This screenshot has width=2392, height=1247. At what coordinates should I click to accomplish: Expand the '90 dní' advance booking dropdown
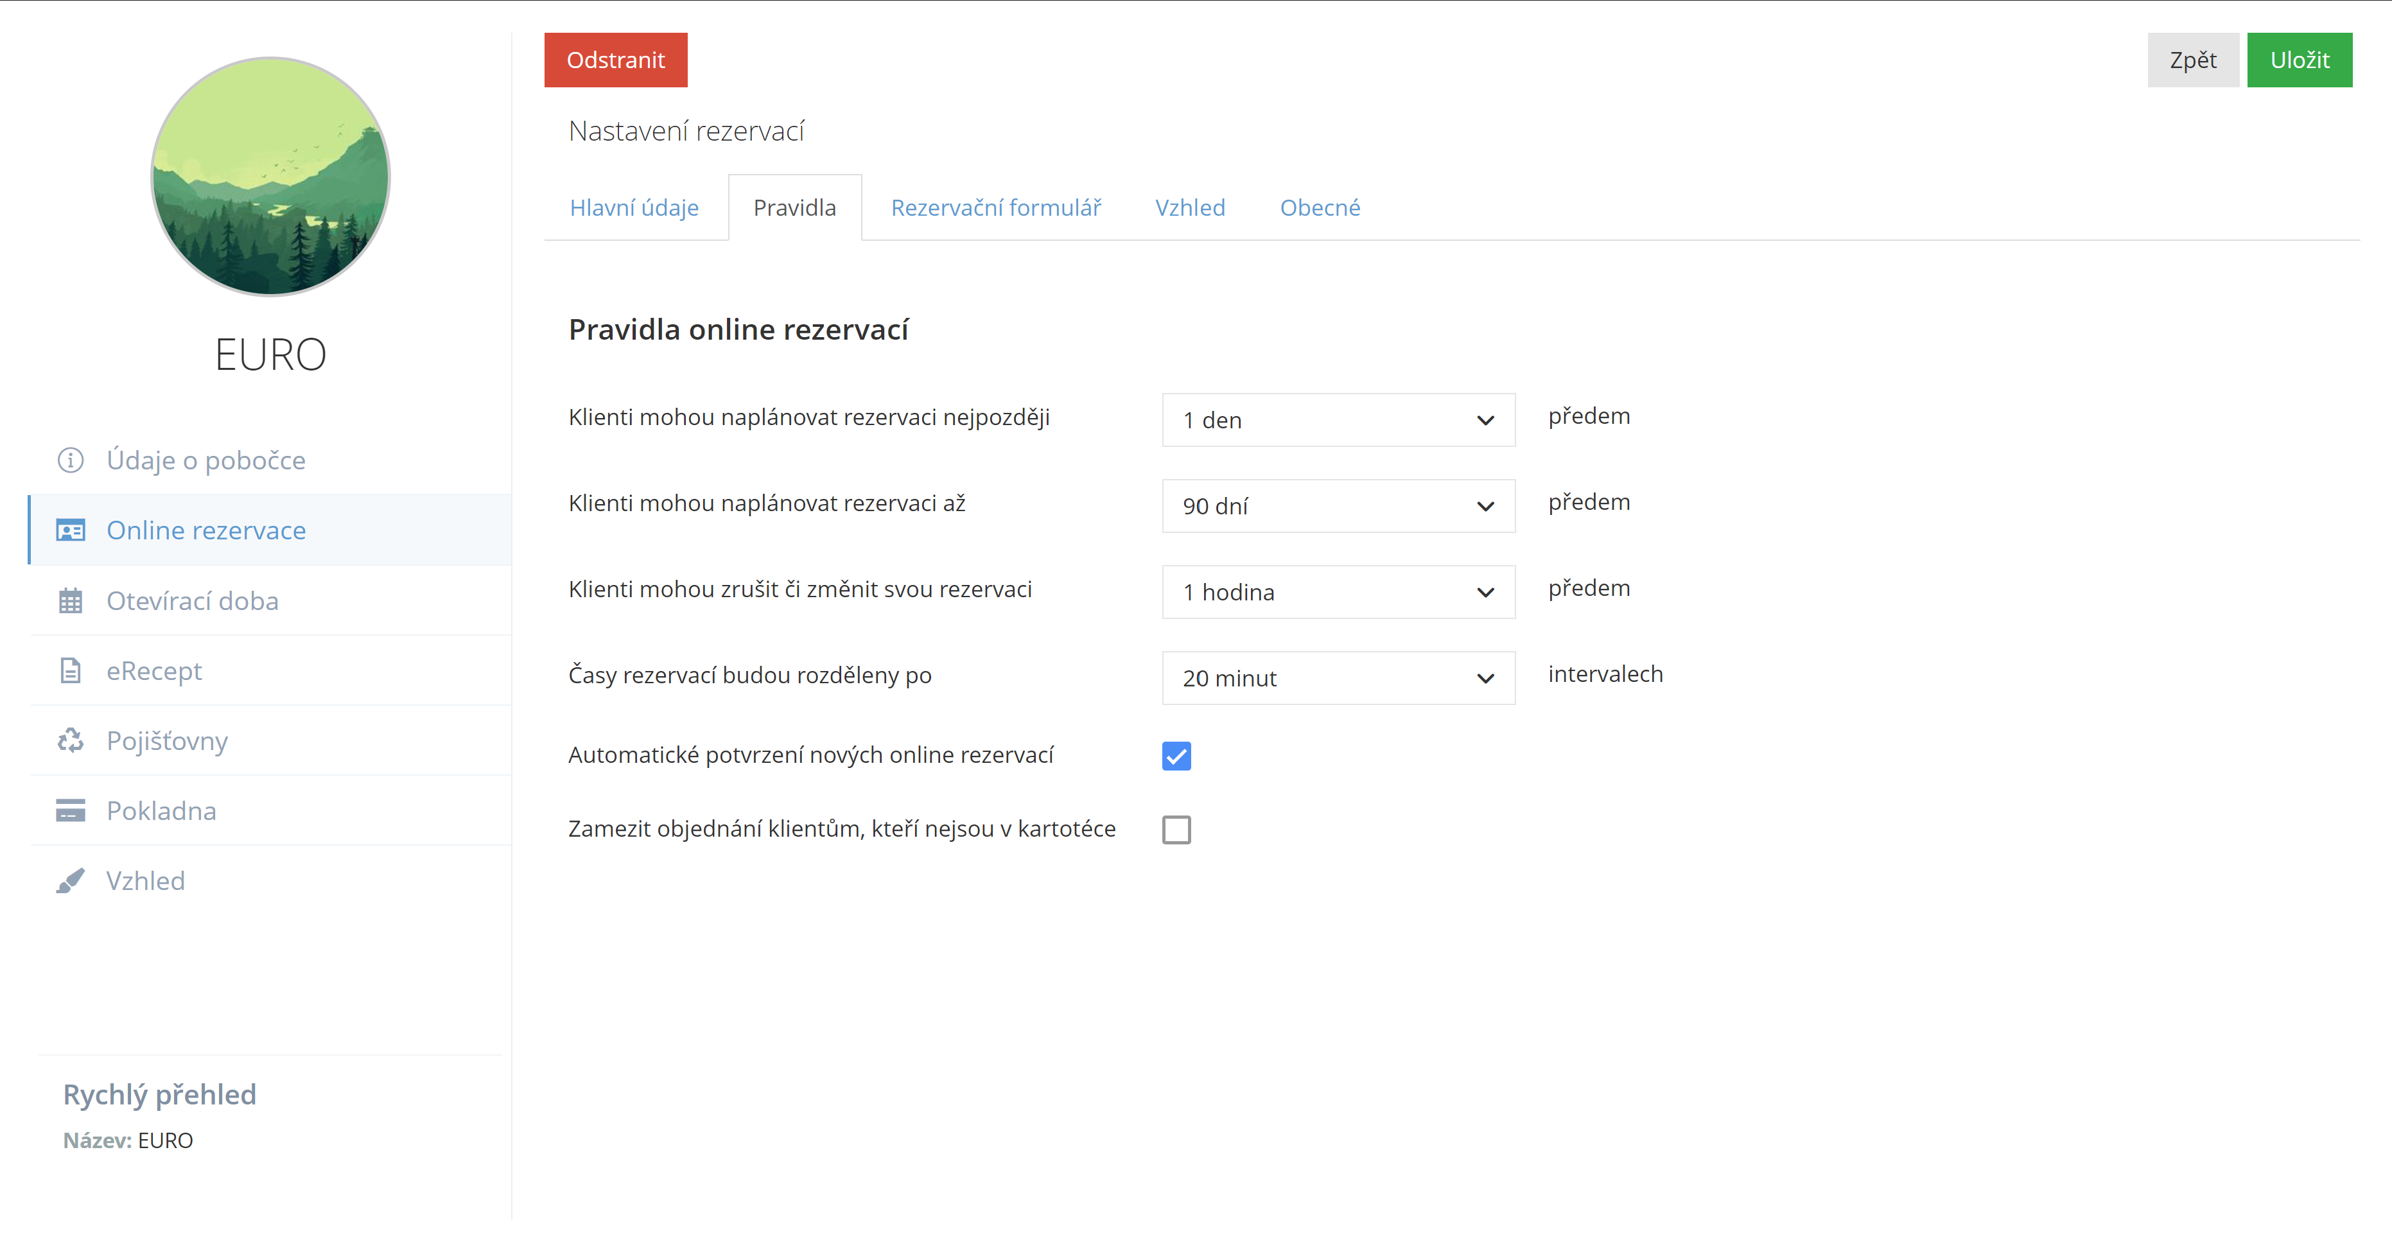coord(1337,506)
